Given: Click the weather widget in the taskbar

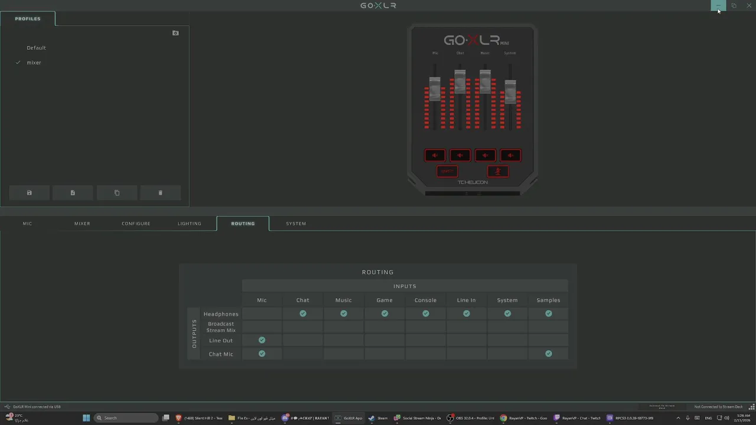Looking at the screenshot, I should pyautogui.click(x=18, y=418).
